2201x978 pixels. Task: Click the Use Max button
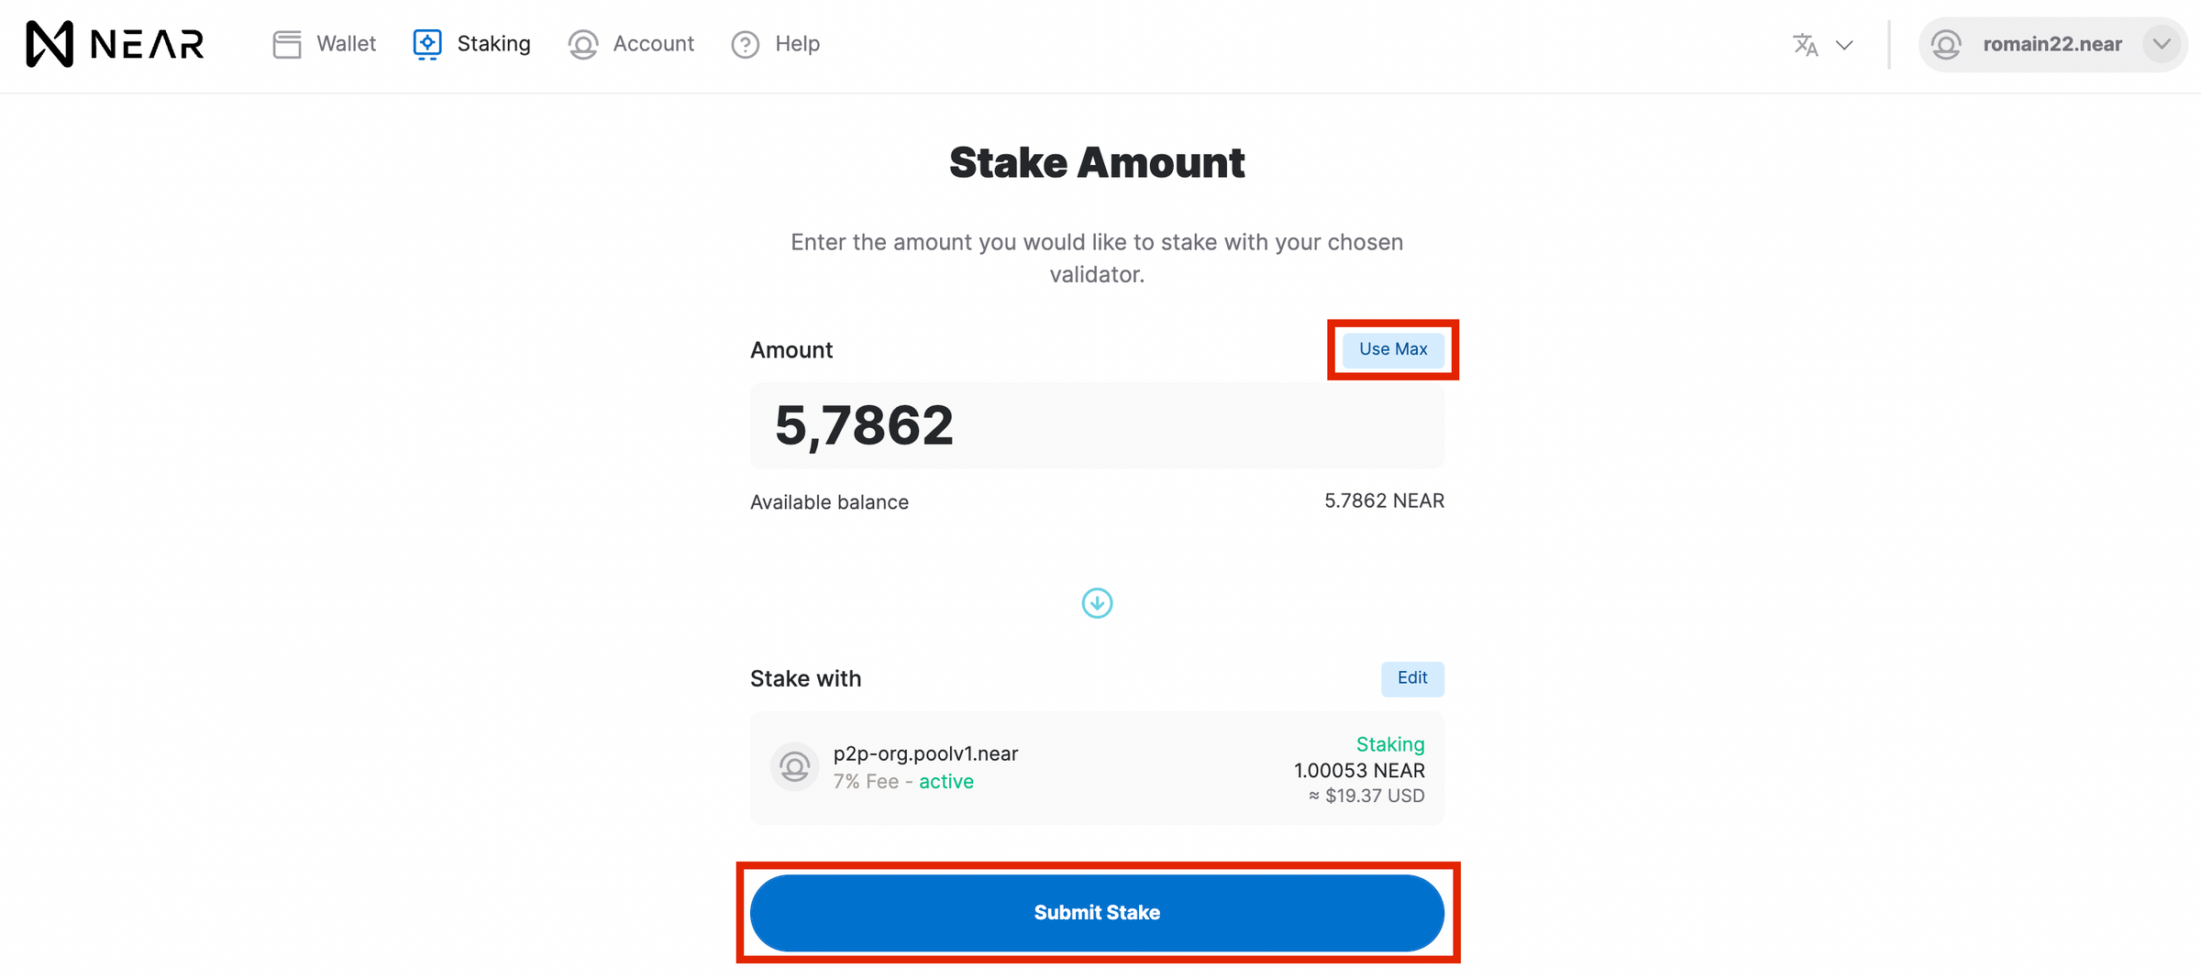tap(1392, 349)
